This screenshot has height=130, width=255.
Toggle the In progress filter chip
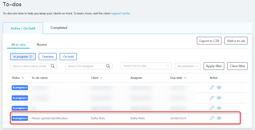pos(23,57)
